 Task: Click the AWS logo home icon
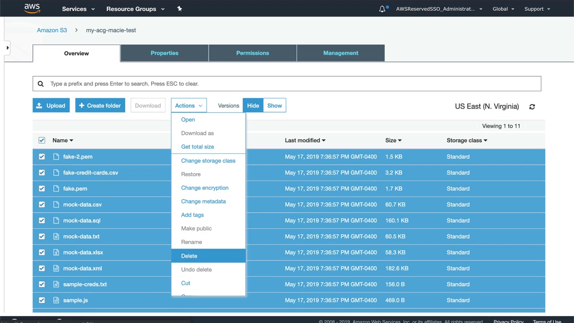click(32, 9)
